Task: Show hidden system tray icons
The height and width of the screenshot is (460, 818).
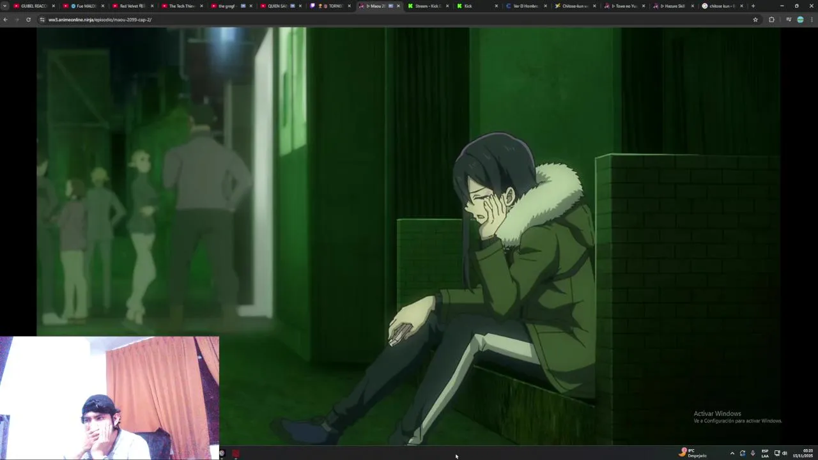Action: 732,454
